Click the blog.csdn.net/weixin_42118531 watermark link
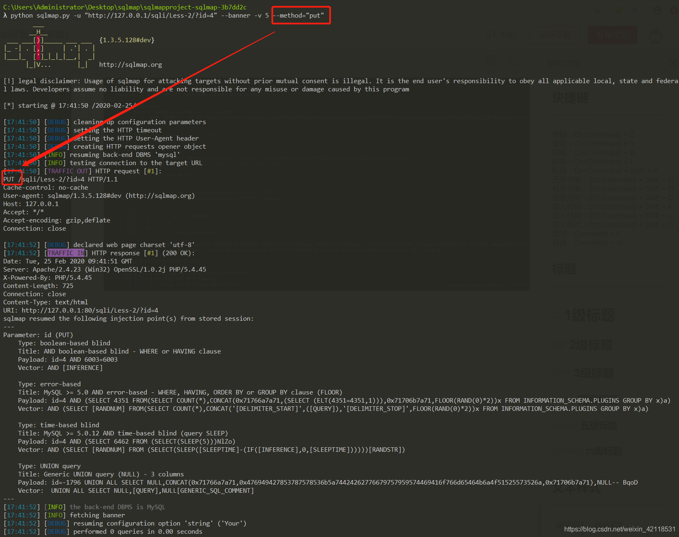 [x=620, y=529]
